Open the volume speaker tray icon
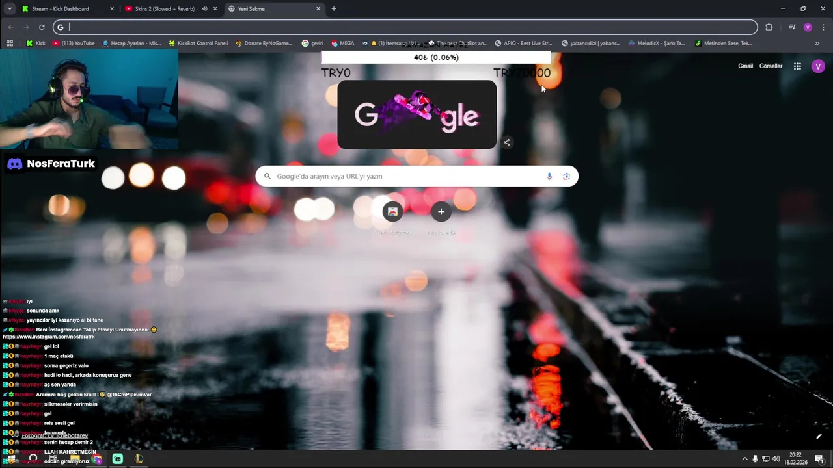This screenshot has width=833, height=468. coord(776,459)
